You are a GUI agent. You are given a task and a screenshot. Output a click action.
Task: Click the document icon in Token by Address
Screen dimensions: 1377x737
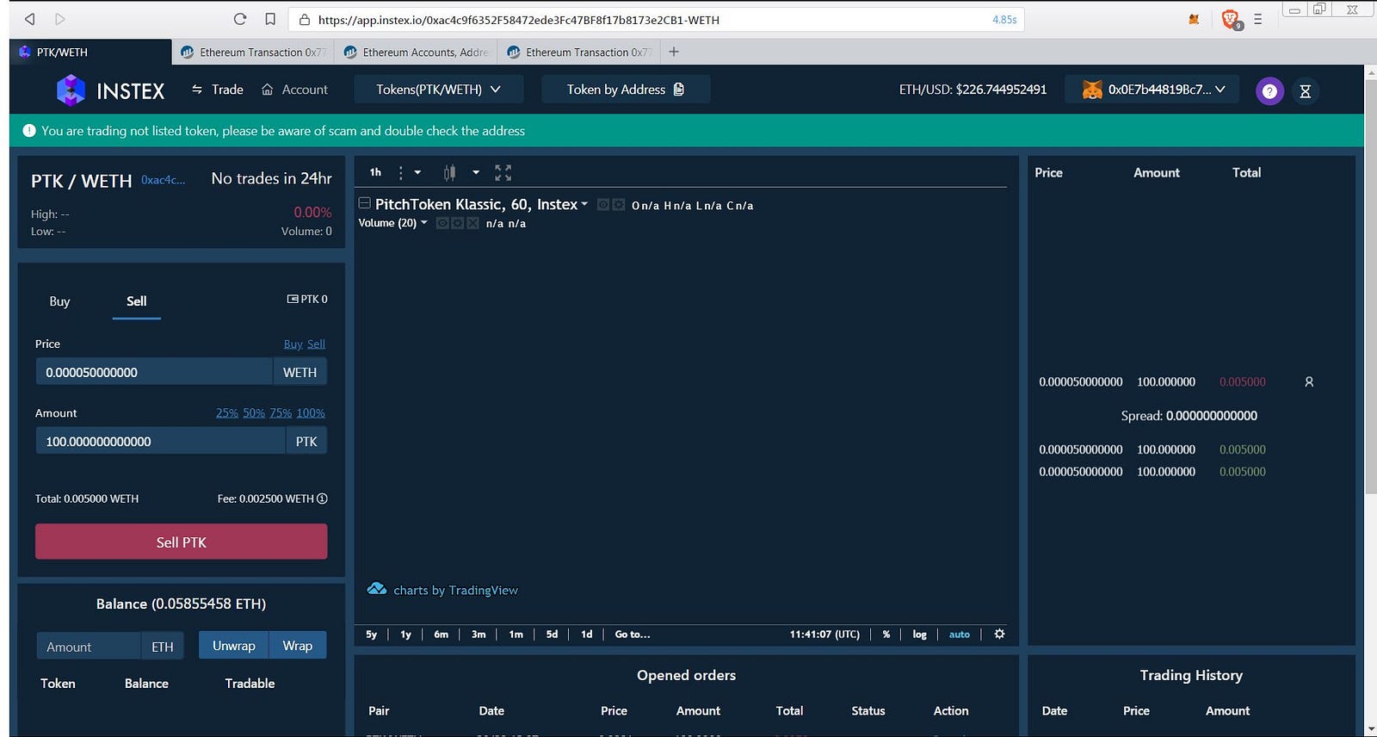[x=679, y=90]
